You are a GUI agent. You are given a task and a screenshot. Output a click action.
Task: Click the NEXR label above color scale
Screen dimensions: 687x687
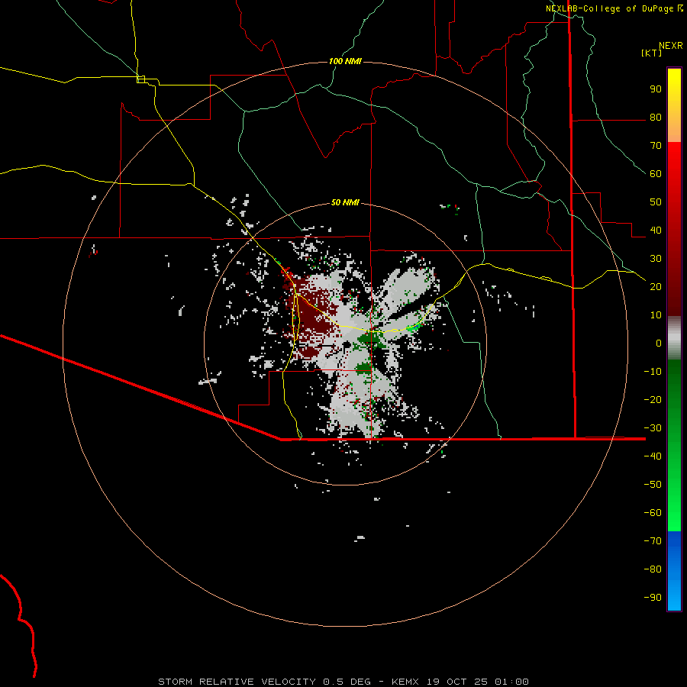tap(671, 46)
